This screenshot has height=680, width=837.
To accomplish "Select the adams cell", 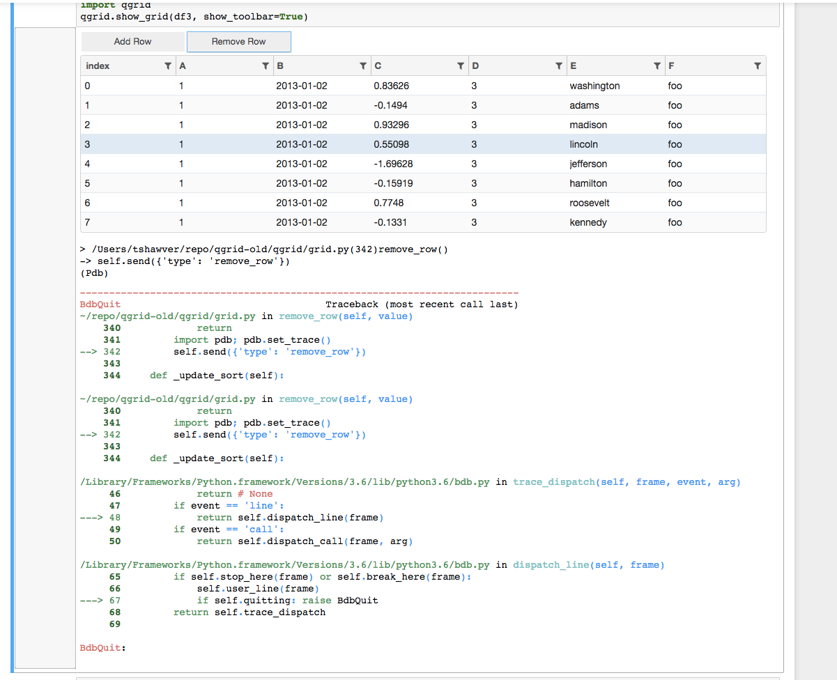I will (x=584, y=105).
